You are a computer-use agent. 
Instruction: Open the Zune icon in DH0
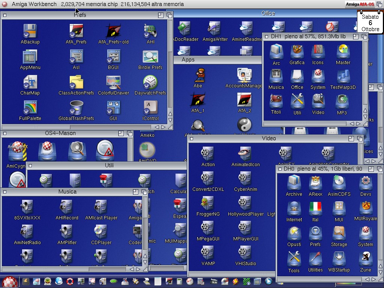[365, 259]
